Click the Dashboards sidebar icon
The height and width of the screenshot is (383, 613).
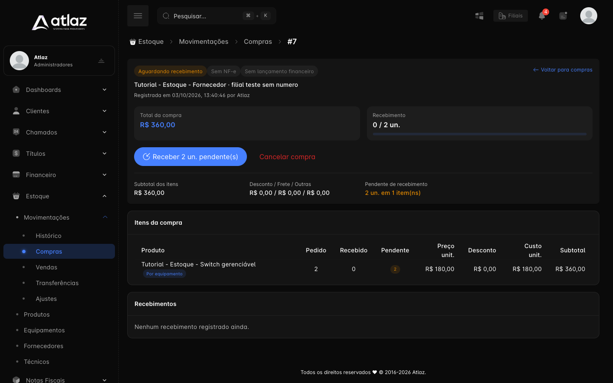pyautogui.click(x=16, y=89)
